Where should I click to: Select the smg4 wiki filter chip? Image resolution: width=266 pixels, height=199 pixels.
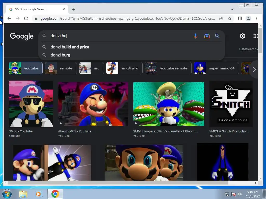(x=124, y=68)
